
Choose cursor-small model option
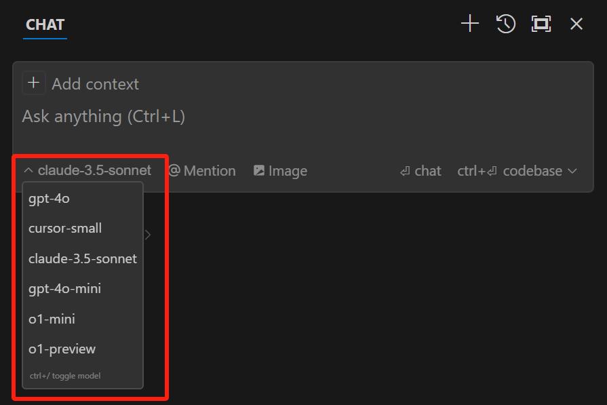65,229
